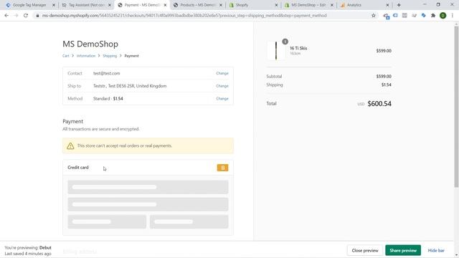The width and height of the screenshot is (459, 258).
Task: Reload the checkout page
Action: point(26,16)
